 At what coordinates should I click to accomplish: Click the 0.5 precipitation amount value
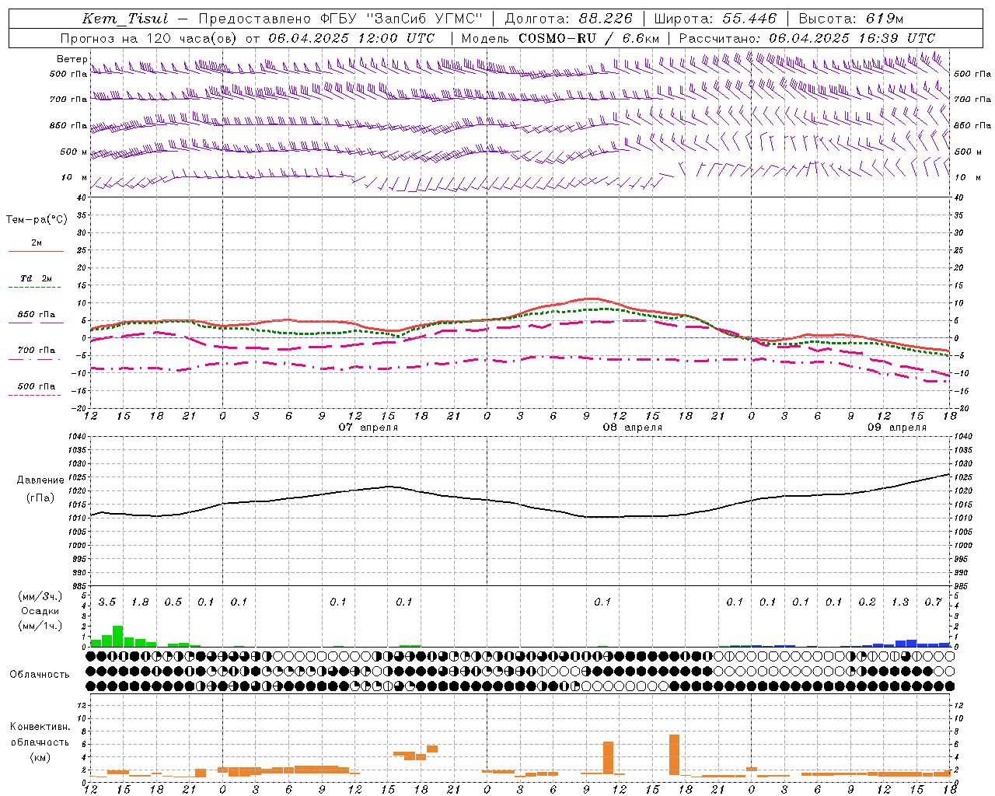click(x=173, y=602)
